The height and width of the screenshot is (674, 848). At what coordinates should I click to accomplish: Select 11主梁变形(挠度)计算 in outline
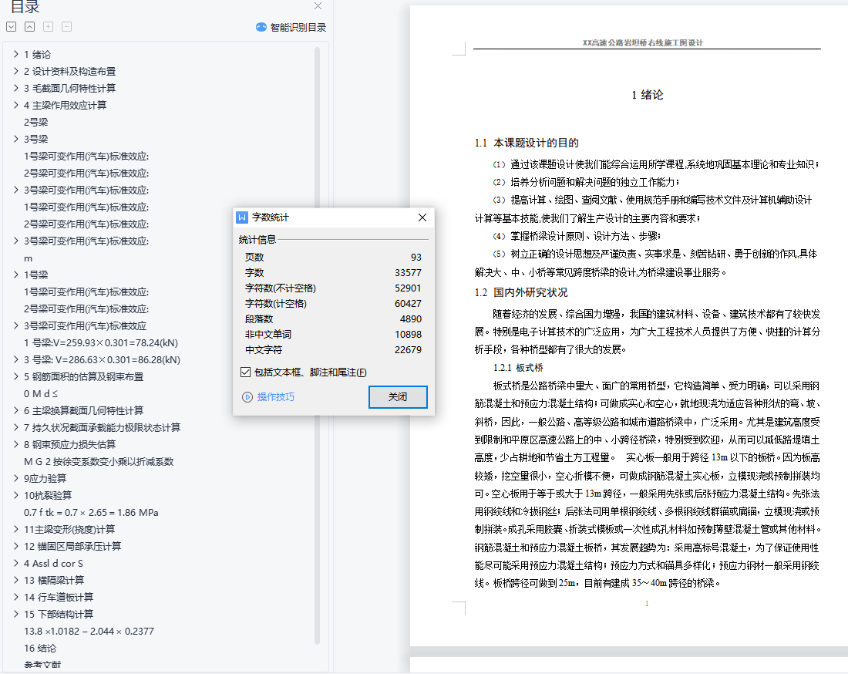[69, 529]
